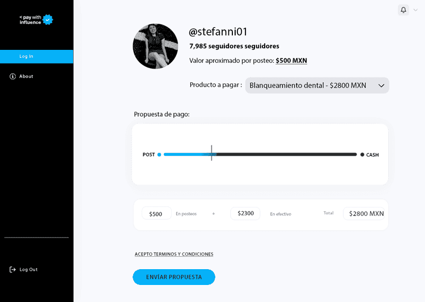Viewport: 425px width, 302px height.
Task: Click the blue POST endpoint dot
Action: [x=159, y=155]
